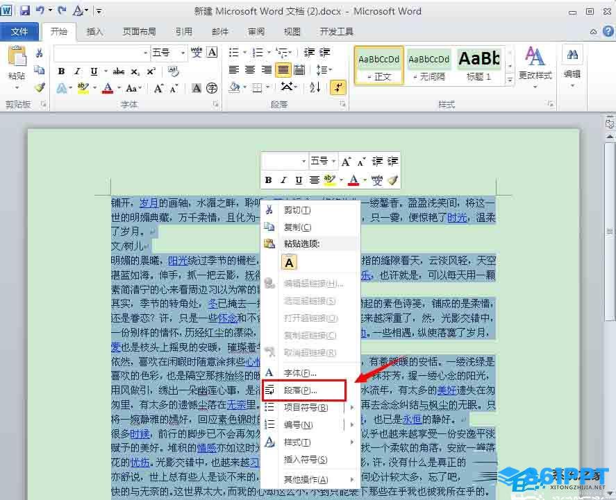This screenshot has height=500, width=616.
Task: Click the Phonetic Guide wen icon in ribbon
Action: [197, 52]
